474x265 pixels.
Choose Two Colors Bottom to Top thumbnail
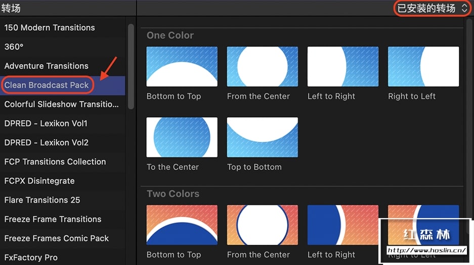coord(182,225)
